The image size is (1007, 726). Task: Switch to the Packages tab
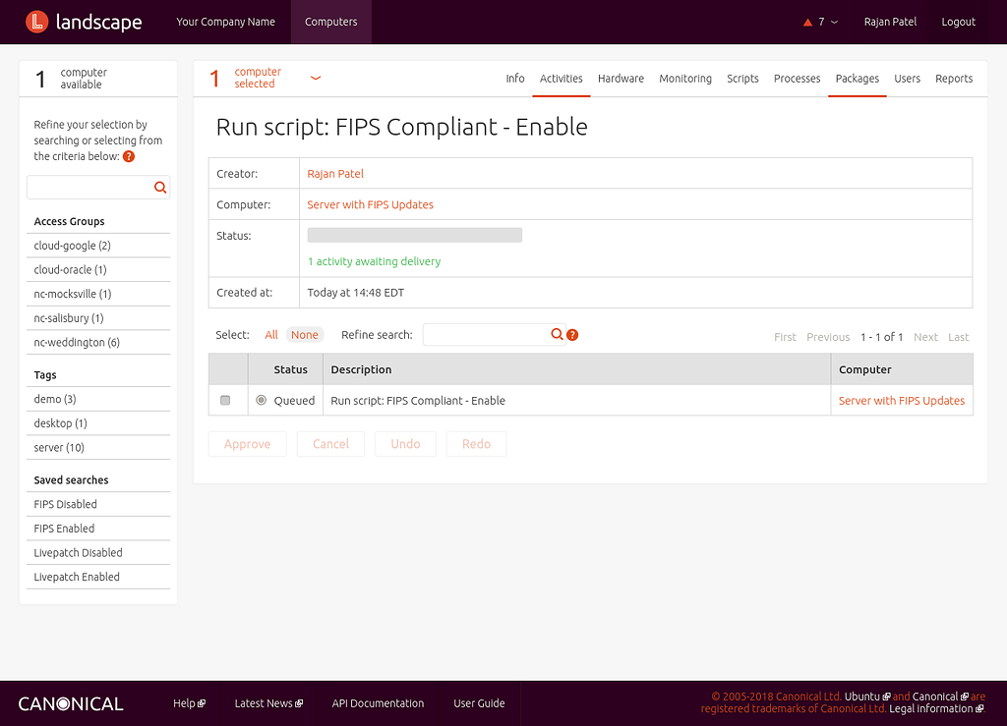[x=857, y=80]
